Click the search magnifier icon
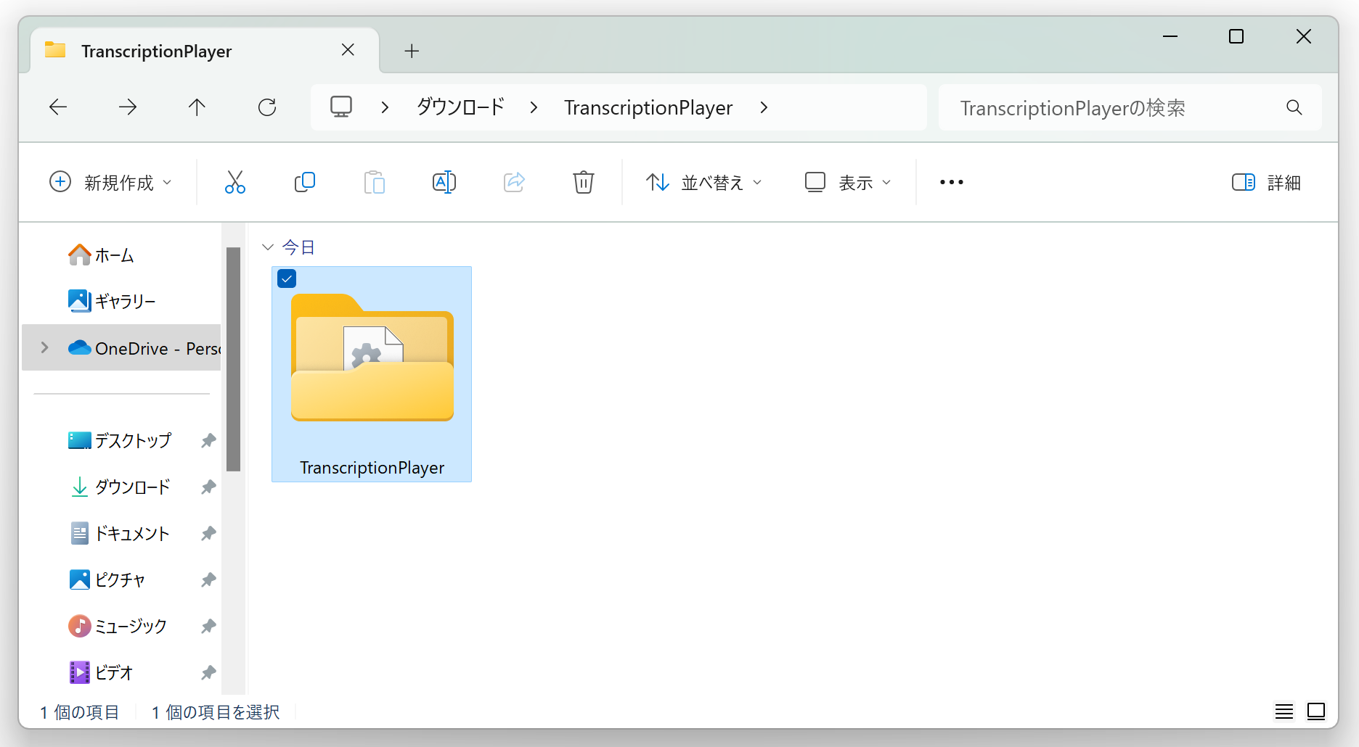1359x747 pixels. pyautogui.click(x=1294, y=107)
